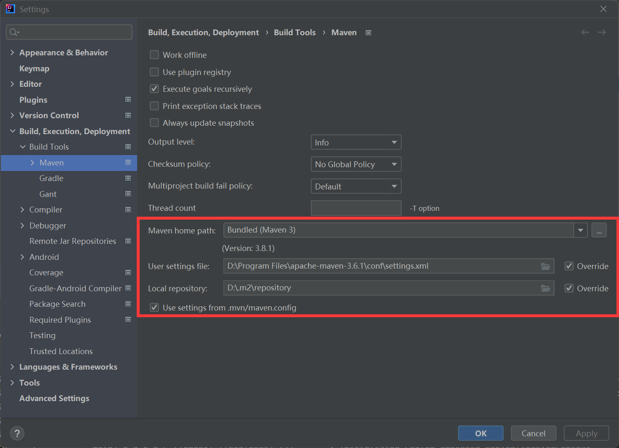Browse folder icon in User settings file
Image resolution: width=619 pixels, height=448 pixels.
click(546, 266)
